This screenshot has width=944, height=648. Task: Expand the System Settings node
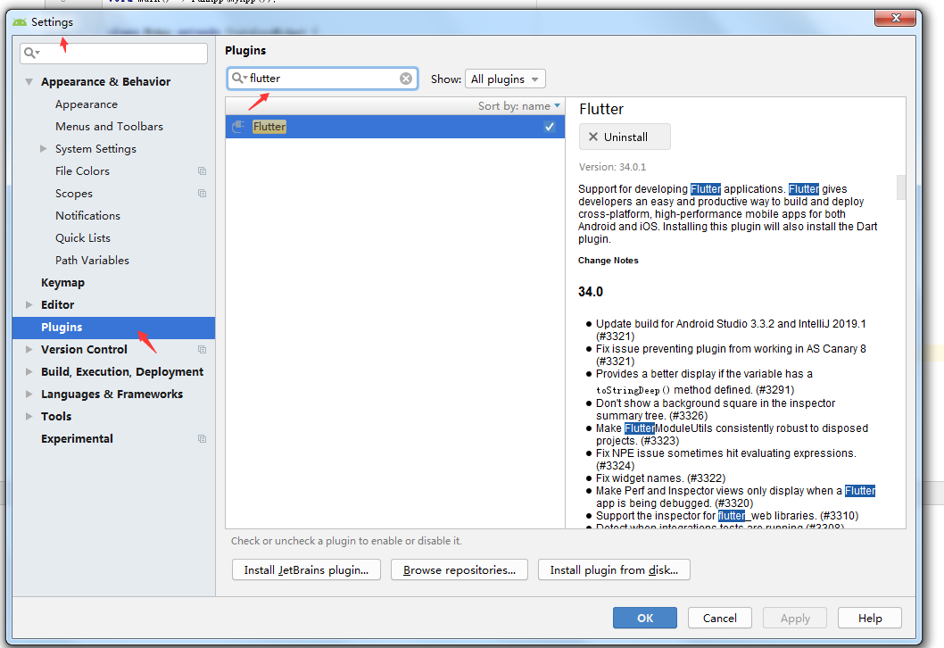(x=44, y=148)
